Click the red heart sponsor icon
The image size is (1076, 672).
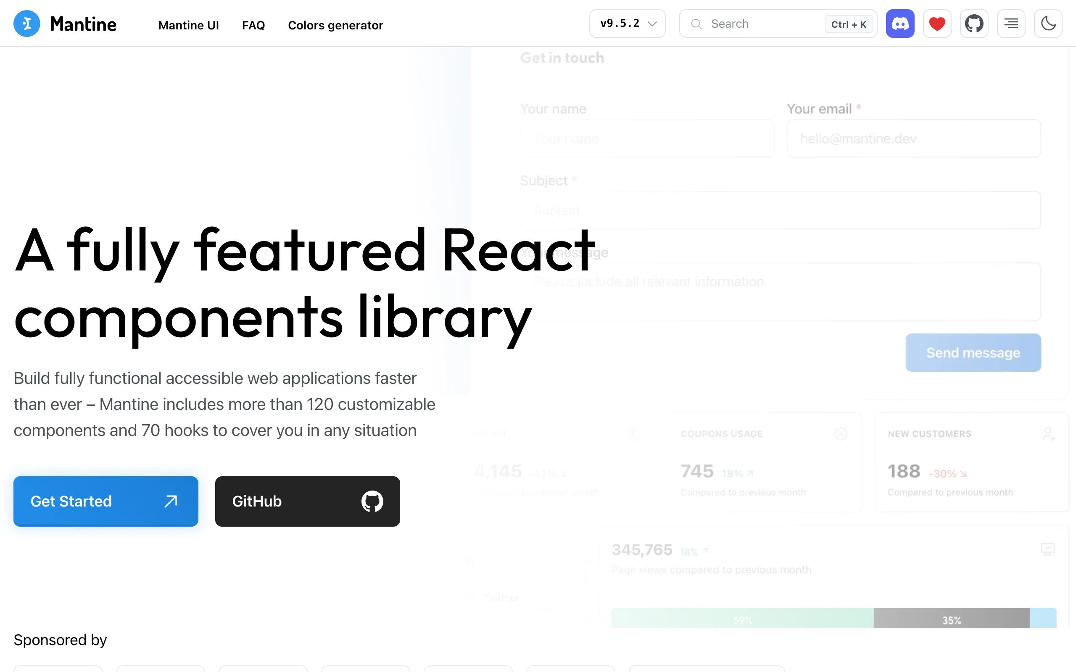[937, 24]
